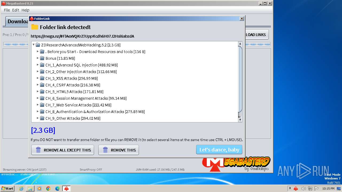Expand CH_2_Other Injection Attacks node
The width and height of the screenshot is (342, 192).
[x=38, y=71]
